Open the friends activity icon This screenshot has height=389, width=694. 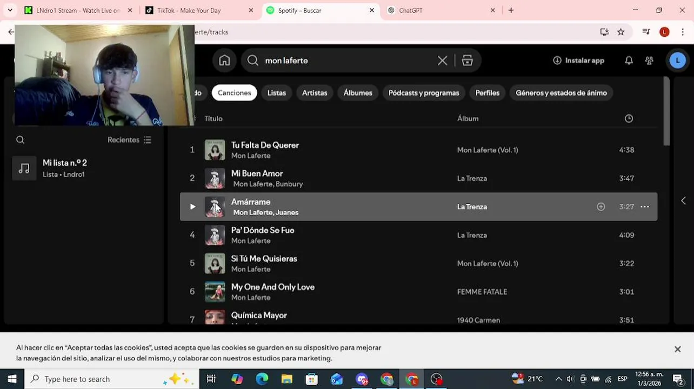click(x=649, y=61)
